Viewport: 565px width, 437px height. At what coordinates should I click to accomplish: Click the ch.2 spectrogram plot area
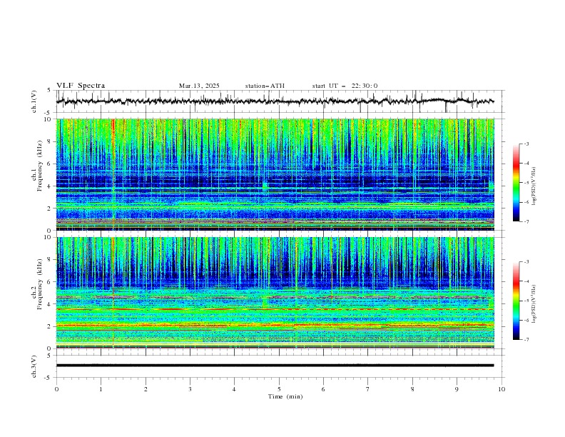(275, 293)
